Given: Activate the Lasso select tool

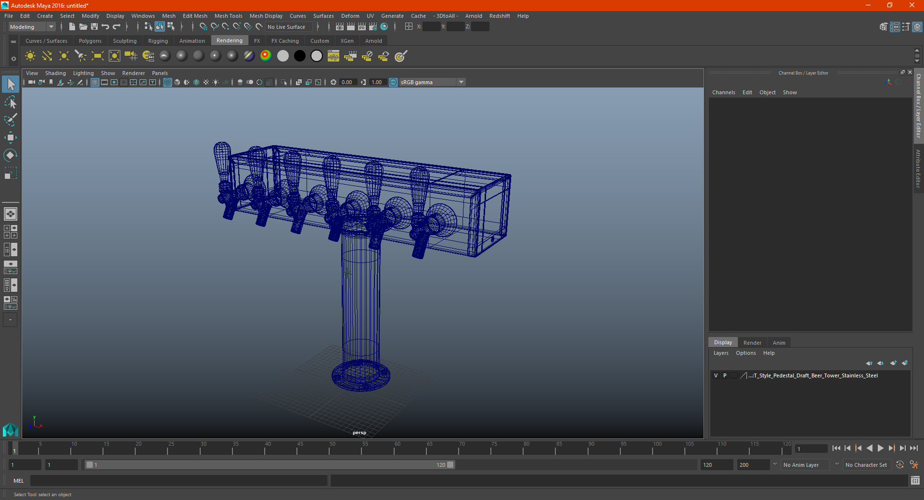Looking at the screenshot, I should pyautogui.click(x=11, y=102).
